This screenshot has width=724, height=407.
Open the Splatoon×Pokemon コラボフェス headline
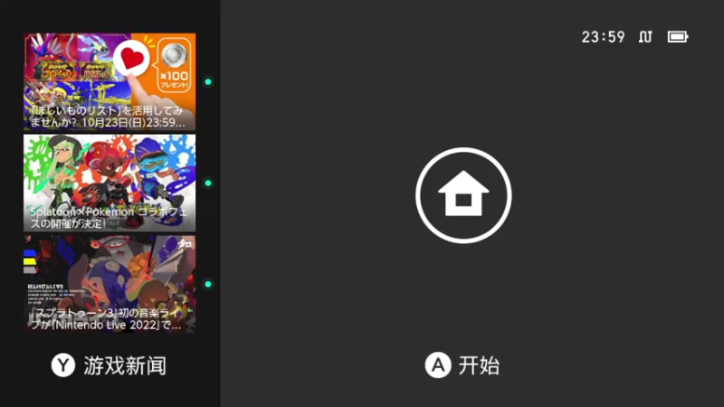[x=109, y=218]
